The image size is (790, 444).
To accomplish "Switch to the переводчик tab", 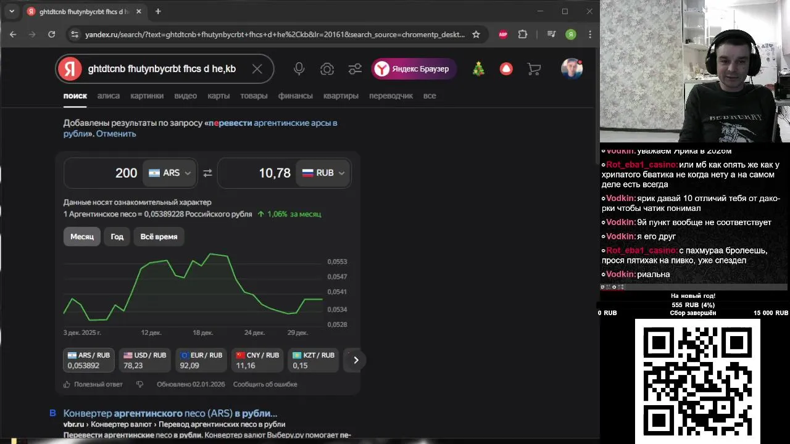I will pyautogui.click(x=391, y=96).
